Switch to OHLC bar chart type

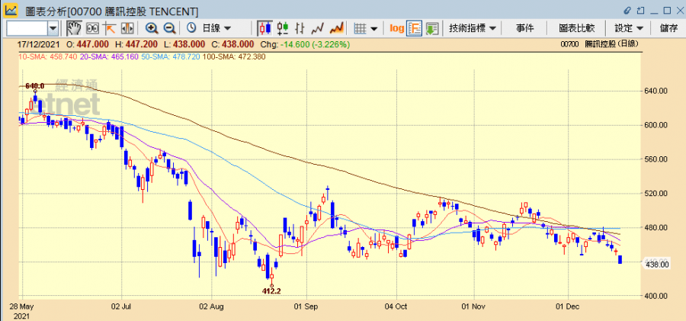282,28
